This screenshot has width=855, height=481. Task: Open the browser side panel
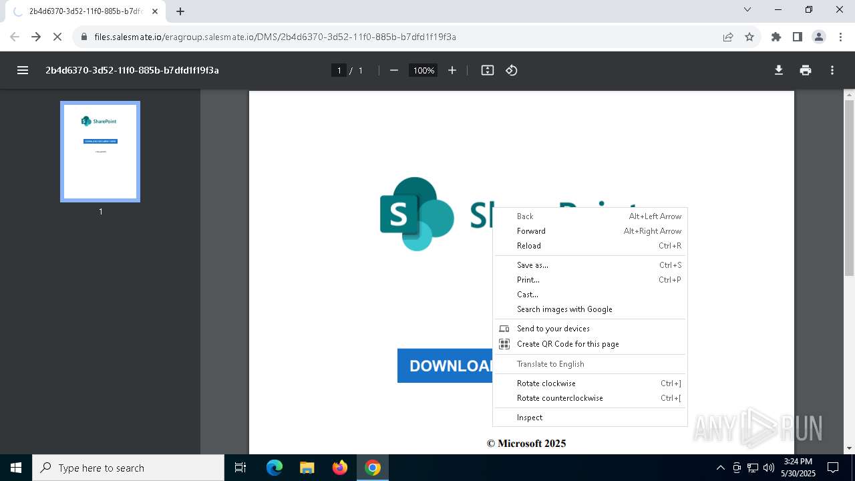pos(798,37)
